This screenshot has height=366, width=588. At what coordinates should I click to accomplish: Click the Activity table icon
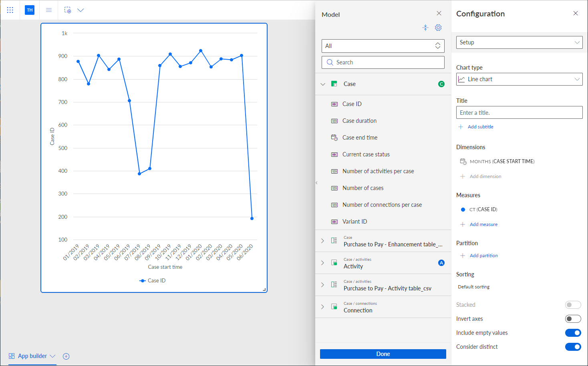click(x=334, y=263)
